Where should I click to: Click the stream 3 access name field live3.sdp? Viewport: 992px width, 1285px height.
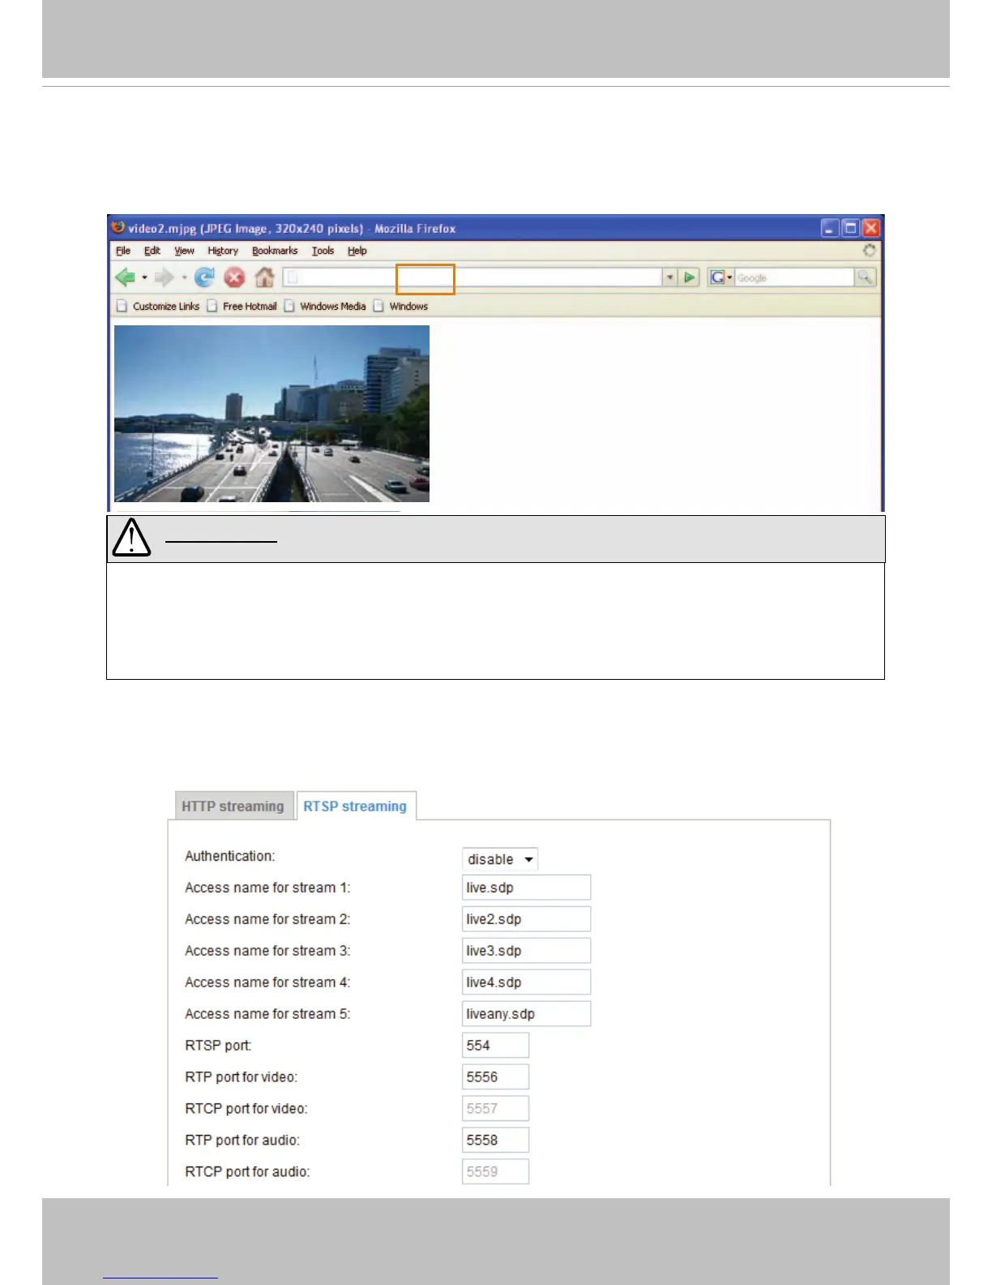click(526, 951)
